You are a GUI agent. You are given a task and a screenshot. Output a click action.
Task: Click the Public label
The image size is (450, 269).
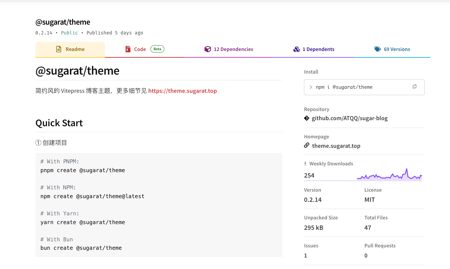point(69,33)
